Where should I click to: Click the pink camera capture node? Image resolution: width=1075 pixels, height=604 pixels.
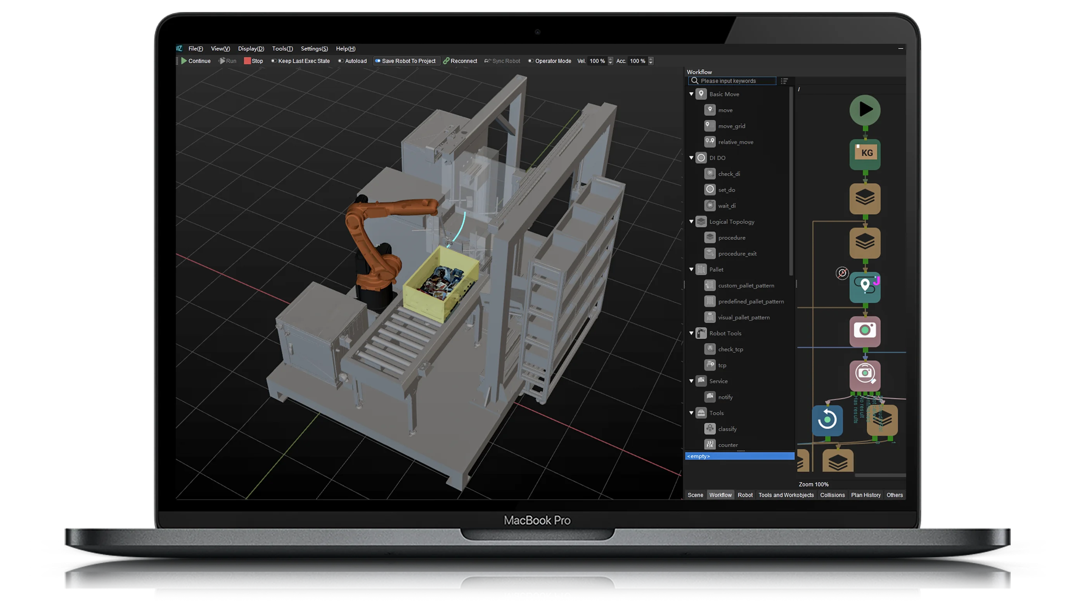tap(865, 331)
